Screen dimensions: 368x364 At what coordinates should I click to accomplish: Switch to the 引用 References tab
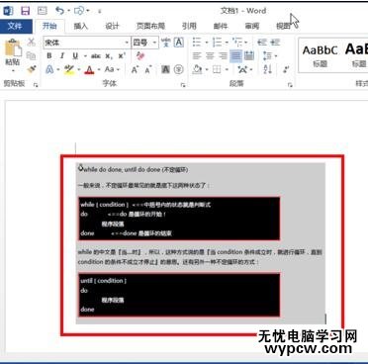pyautogui.click(x=189, y=26)
